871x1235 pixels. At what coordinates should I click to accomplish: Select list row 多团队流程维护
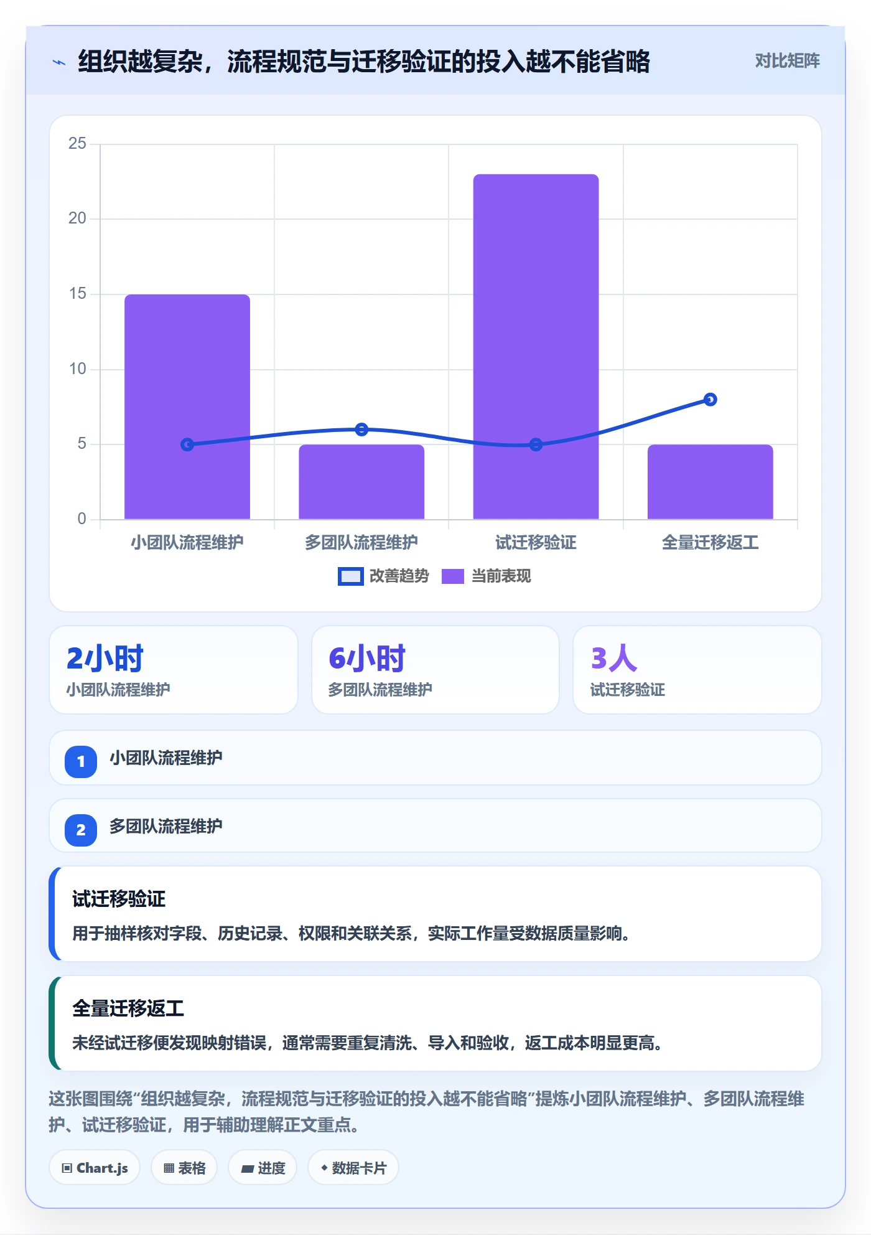[x=435, y=826]
